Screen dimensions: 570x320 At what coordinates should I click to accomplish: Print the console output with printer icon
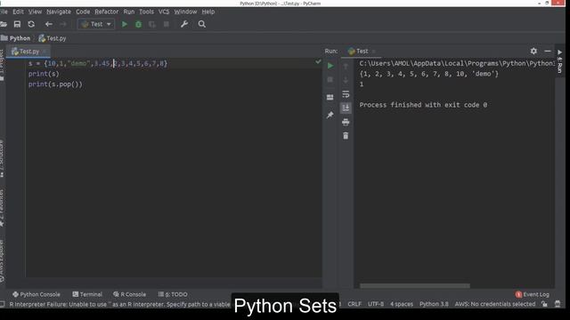[346, 122]
